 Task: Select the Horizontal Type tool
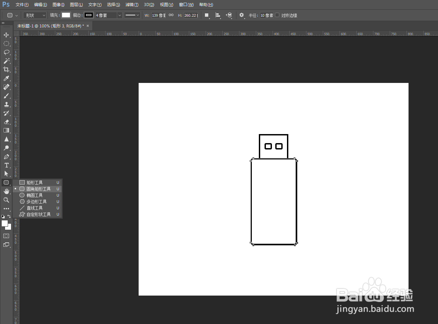[x=6, y=165]
